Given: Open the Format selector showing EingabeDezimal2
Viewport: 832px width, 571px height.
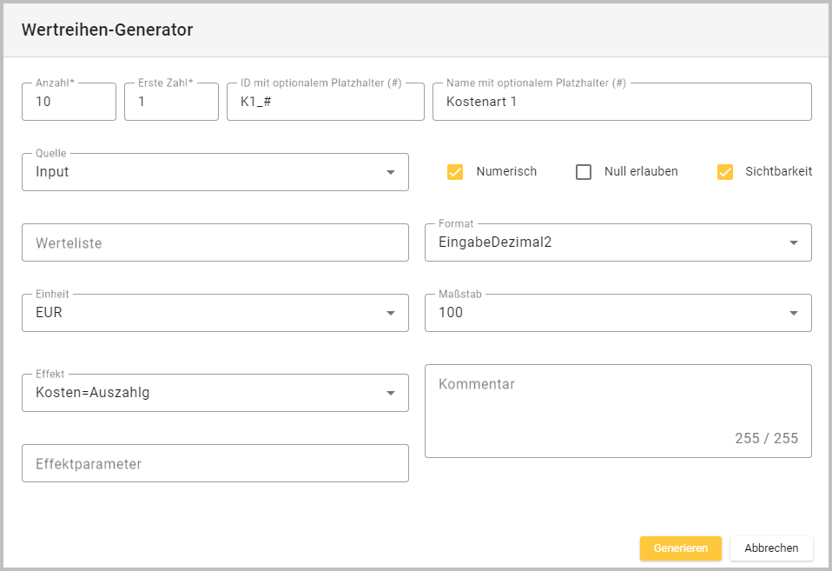Looking at the screenshot, I should (x=599, y=242).
